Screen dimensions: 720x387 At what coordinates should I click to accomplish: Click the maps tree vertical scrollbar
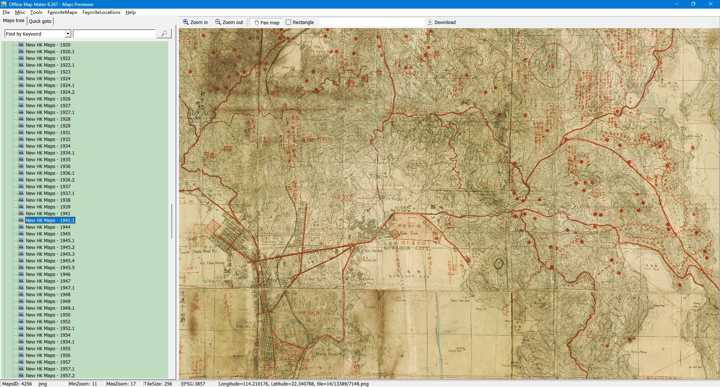(x=172, y=221)
